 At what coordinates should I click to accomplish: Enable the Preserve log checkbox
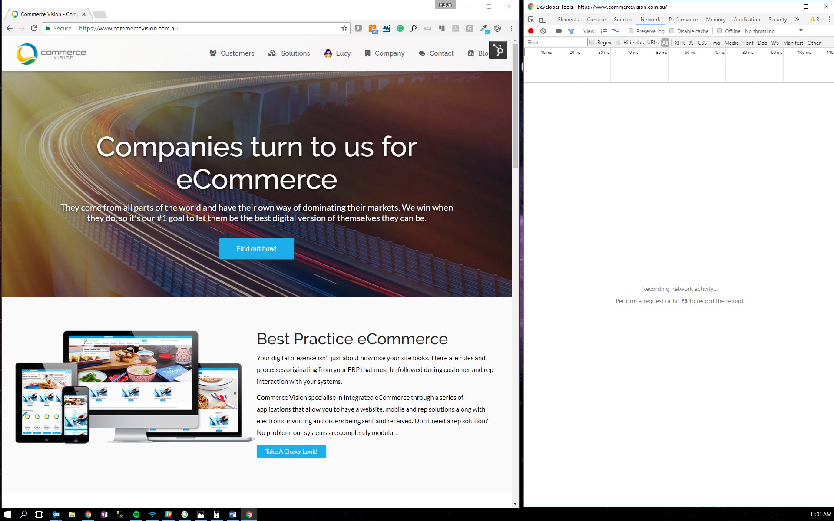[x=631, y=31]
